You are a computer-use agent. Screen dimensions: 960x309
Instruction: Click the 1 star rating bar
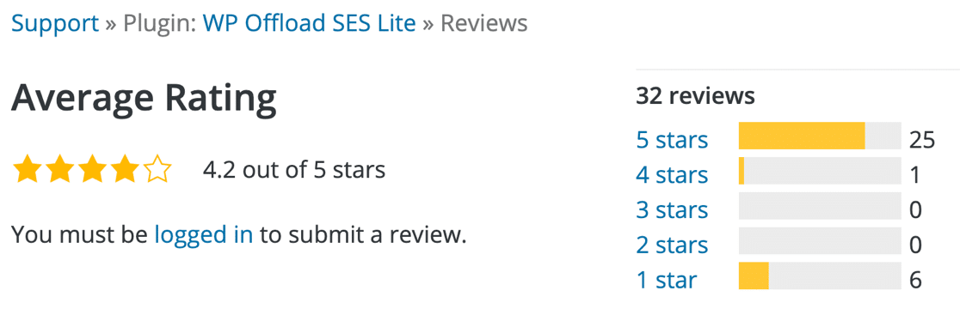point(820,276)
